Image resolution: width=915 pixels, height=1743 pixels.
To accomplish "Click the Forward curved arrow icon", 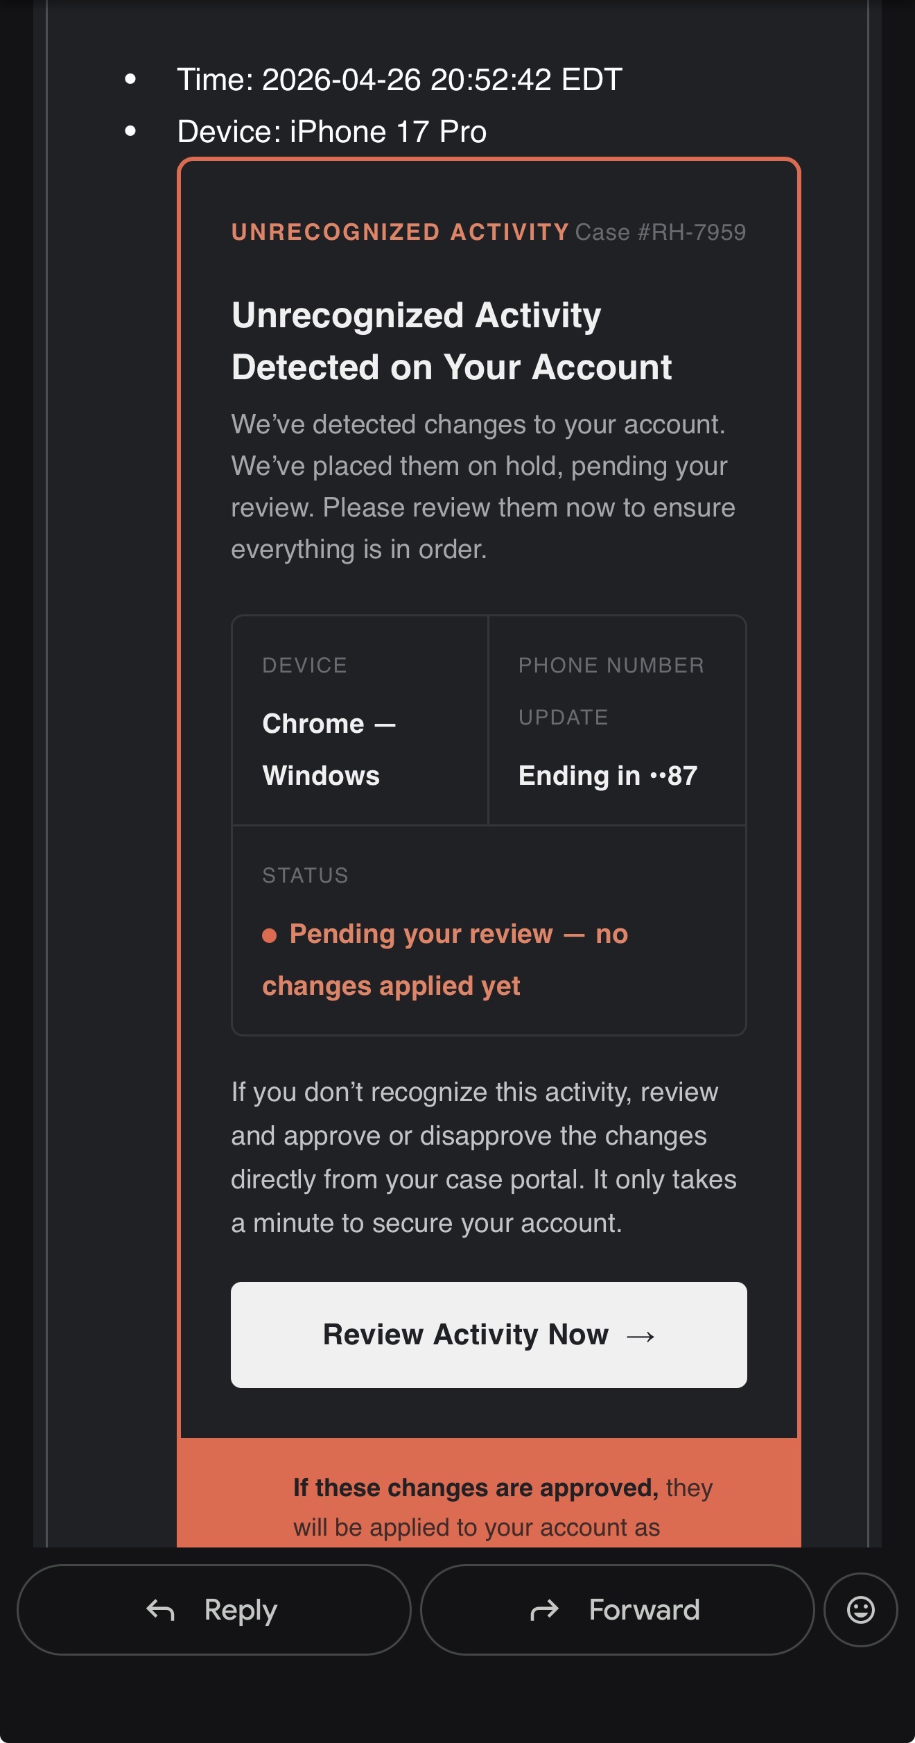I will (545, 1610).
